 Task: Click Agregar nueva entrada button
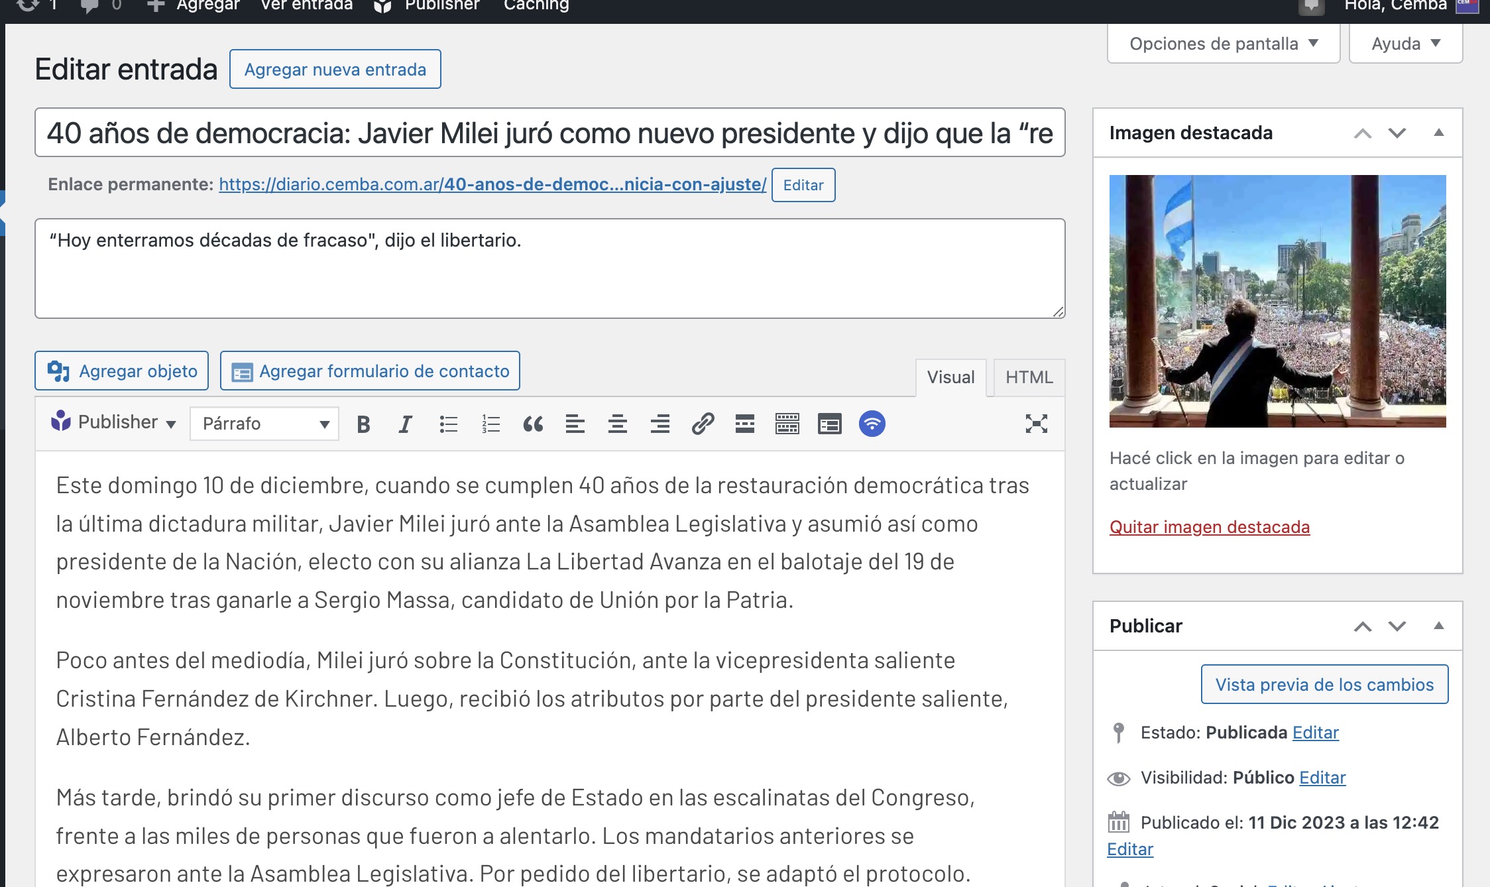tap(335, 69)
